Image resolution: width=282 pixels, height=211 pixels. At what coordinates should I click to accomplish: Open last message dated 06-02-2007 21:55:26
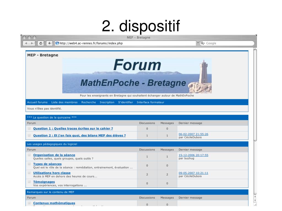[193, 134]
